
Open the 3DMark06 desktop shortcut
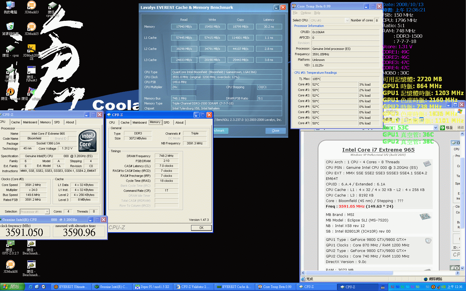10,267
